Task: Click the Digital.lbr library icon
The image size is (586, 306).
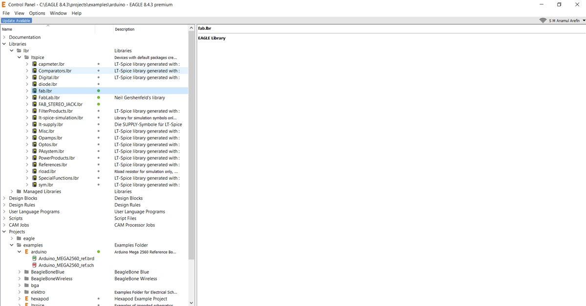Action: 35,77
